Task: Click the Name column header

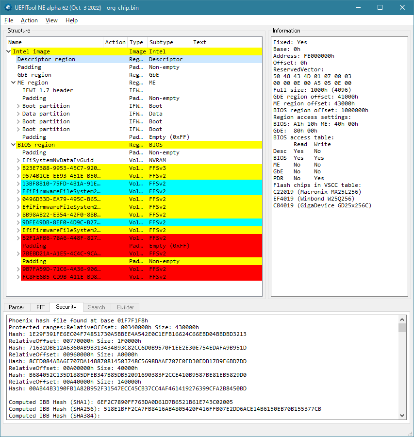Action: 55,42
